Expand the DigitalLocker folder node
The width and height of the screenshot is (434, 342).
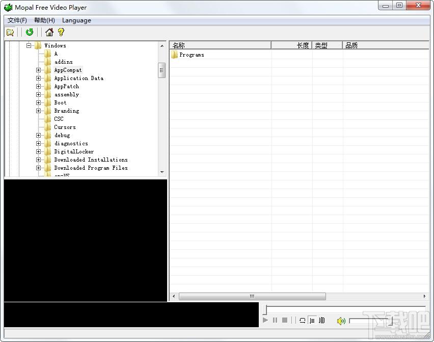[39, 151]
